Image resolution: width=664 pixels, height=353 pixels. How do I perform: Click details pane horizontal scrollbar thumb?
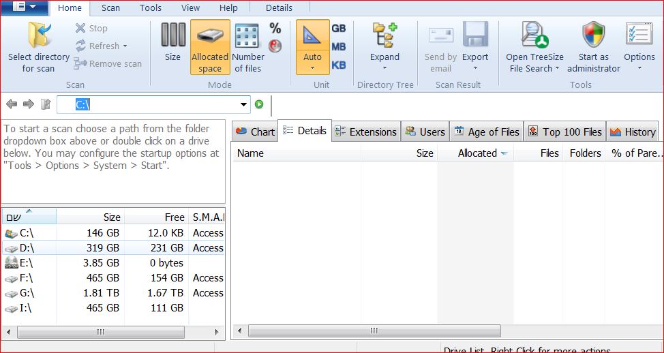point(374,331)
